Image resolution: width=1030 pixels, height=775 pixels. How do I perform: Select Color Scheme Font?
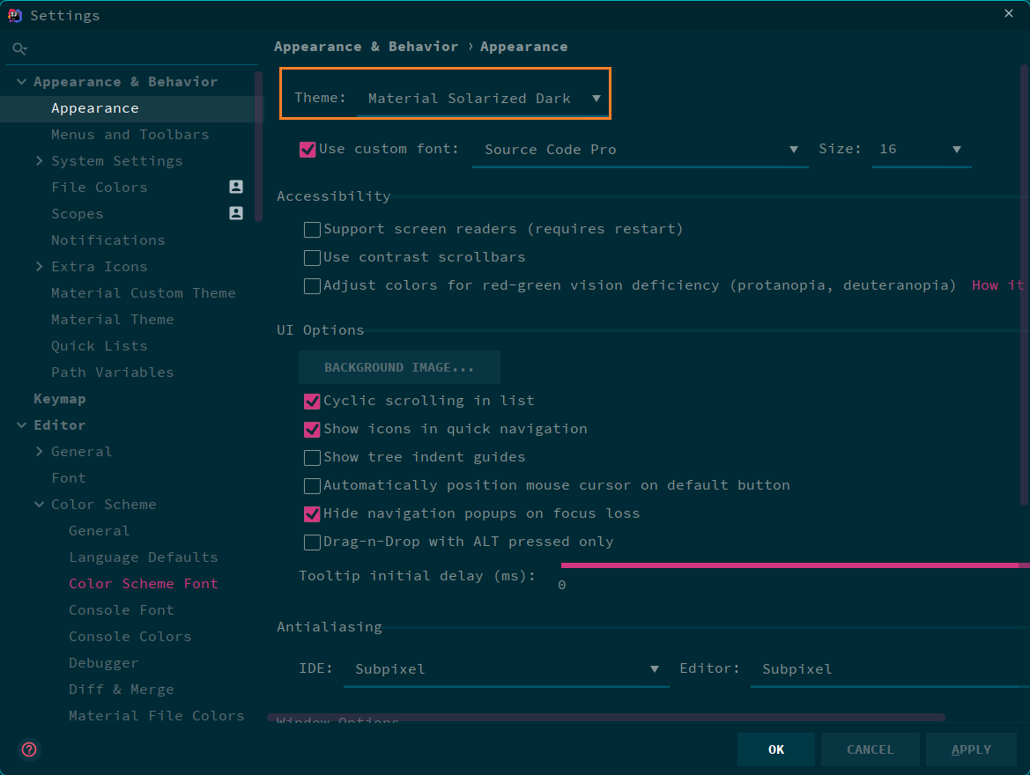[x=144, y=583]
